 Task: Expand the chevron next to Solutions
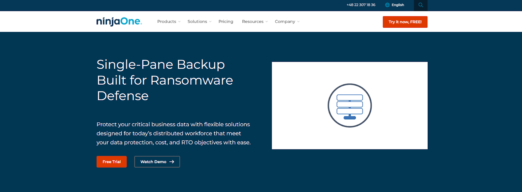click(210, 22)
